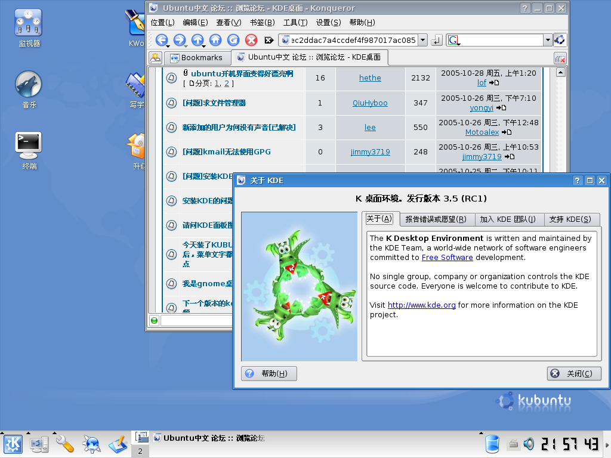Open the wrench settings icon in the panel
Image resolution: width=611 pixels, height=458 pixels.
[x=64, y=444]
